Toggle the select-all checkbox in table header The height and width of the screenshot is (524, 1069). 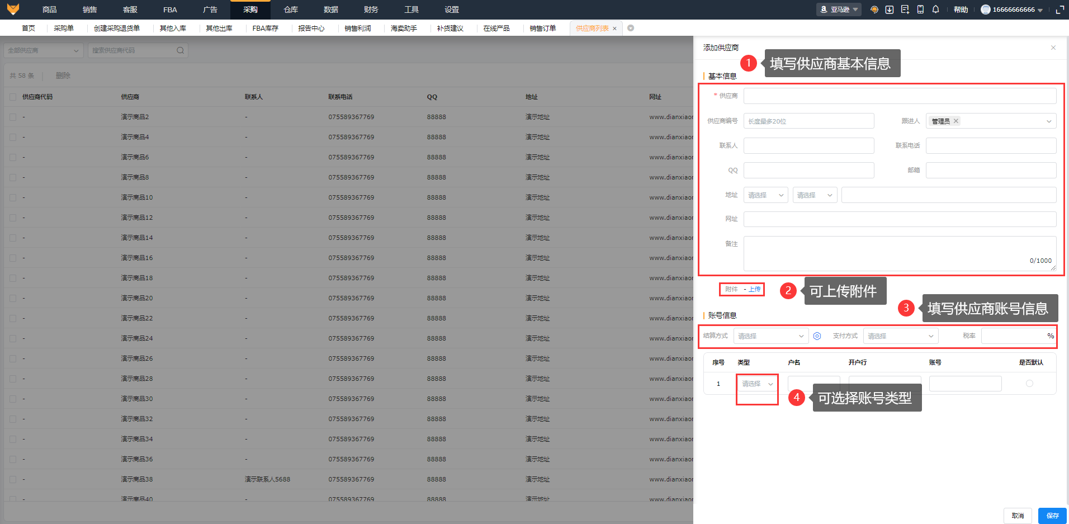point(13,97)
